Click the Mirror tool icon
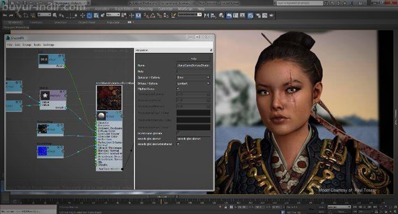The height and width of the screenshot is (214, 398). [206, 16]
